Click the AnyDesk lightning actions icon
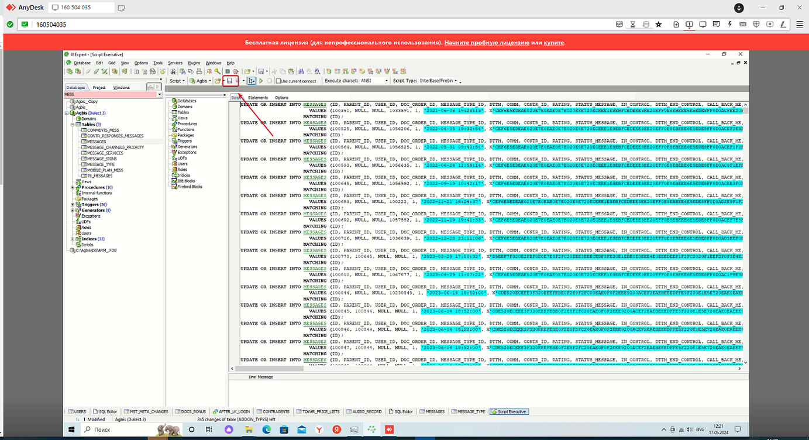Viewport: 809px width, 440px height. [729, 25]
